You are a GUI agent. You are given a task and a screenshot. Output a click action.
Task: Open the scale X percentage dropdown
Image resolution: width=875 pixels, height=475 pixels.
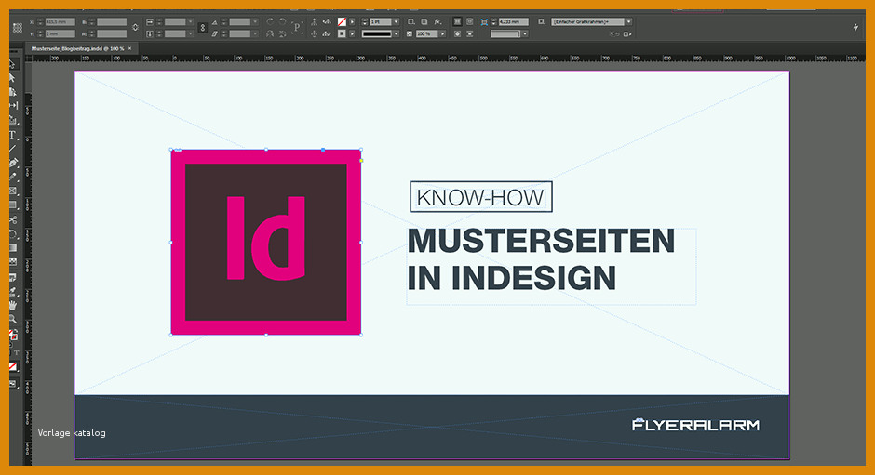(x=190, y=21)
